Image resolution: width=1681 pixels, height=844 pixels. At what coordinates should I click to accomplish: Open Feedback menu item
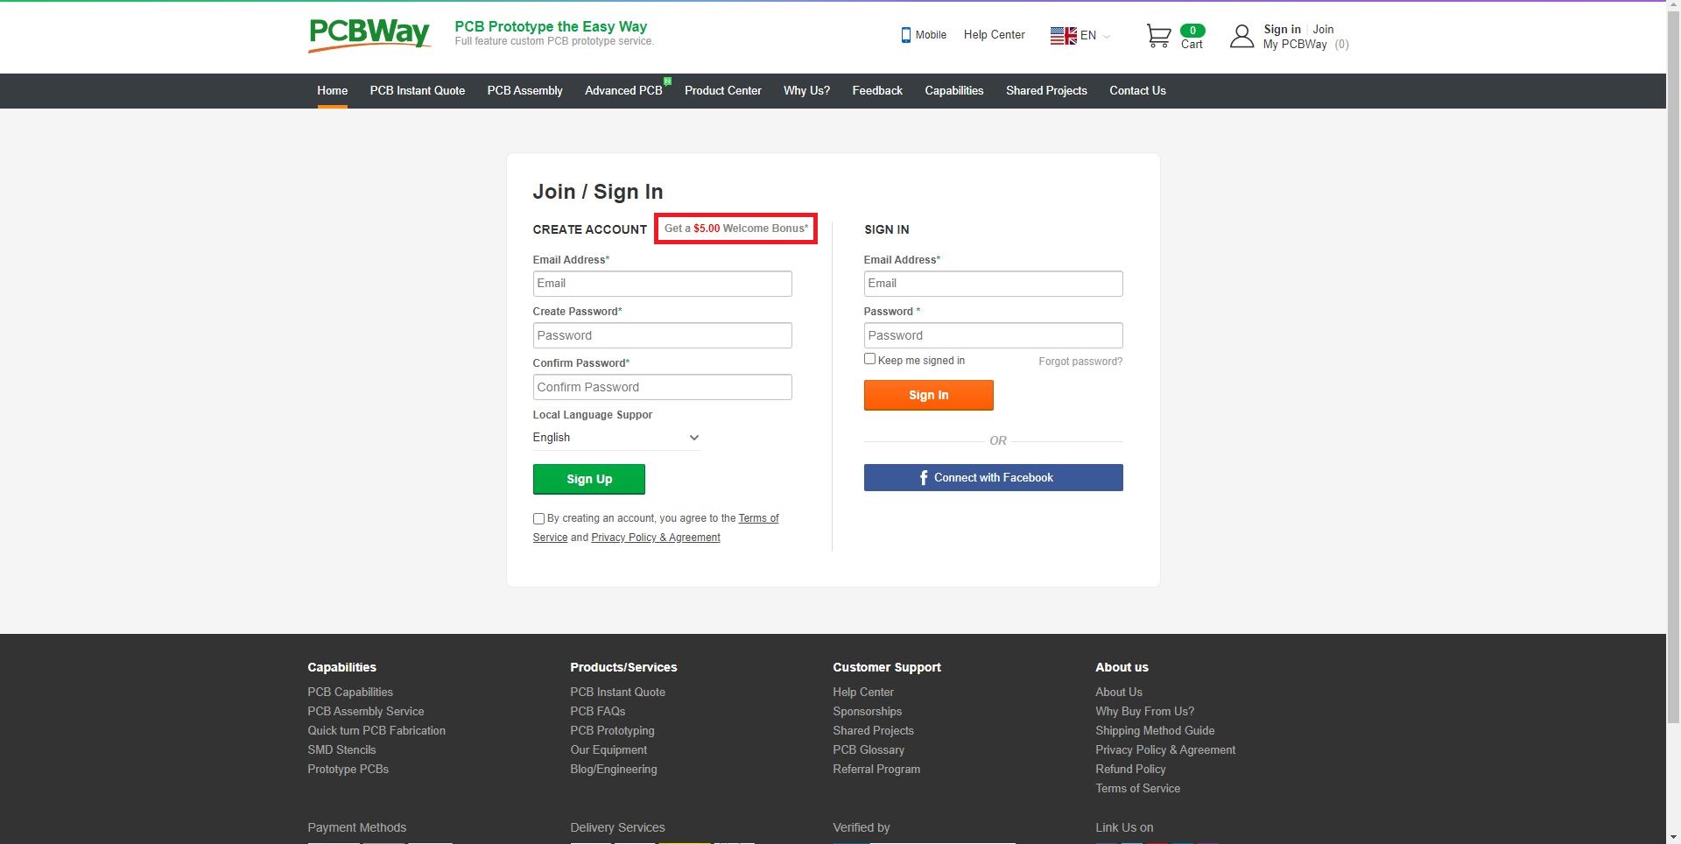(x=877, y=91)
